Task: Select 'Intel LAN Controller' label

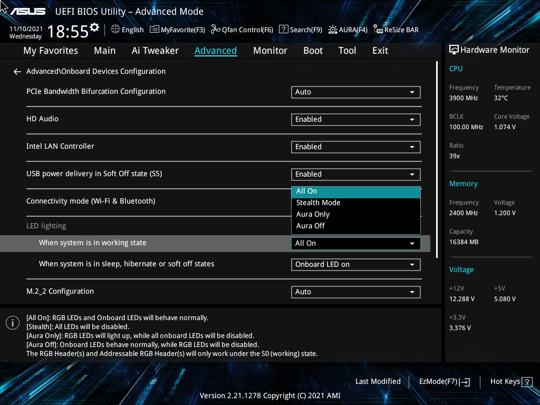Action: (x=60, y=147)
